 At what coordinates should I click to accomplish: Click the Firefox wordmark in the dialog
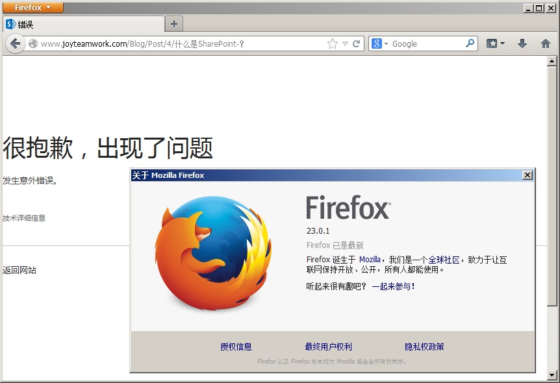pos(348,207)
